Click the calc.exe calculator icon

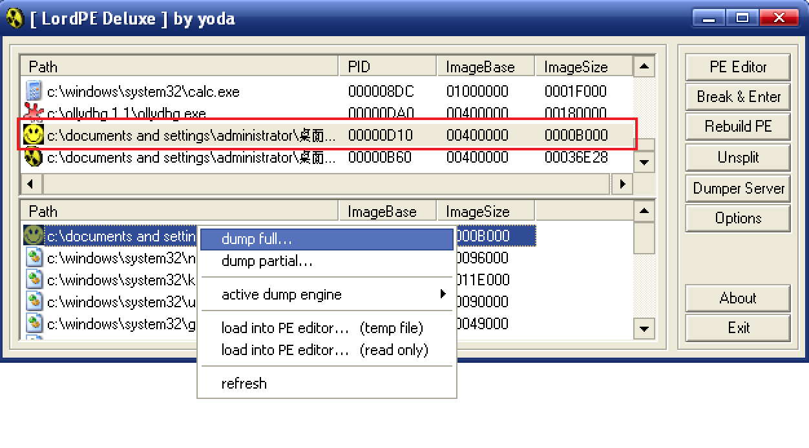[x=33, y=91]
